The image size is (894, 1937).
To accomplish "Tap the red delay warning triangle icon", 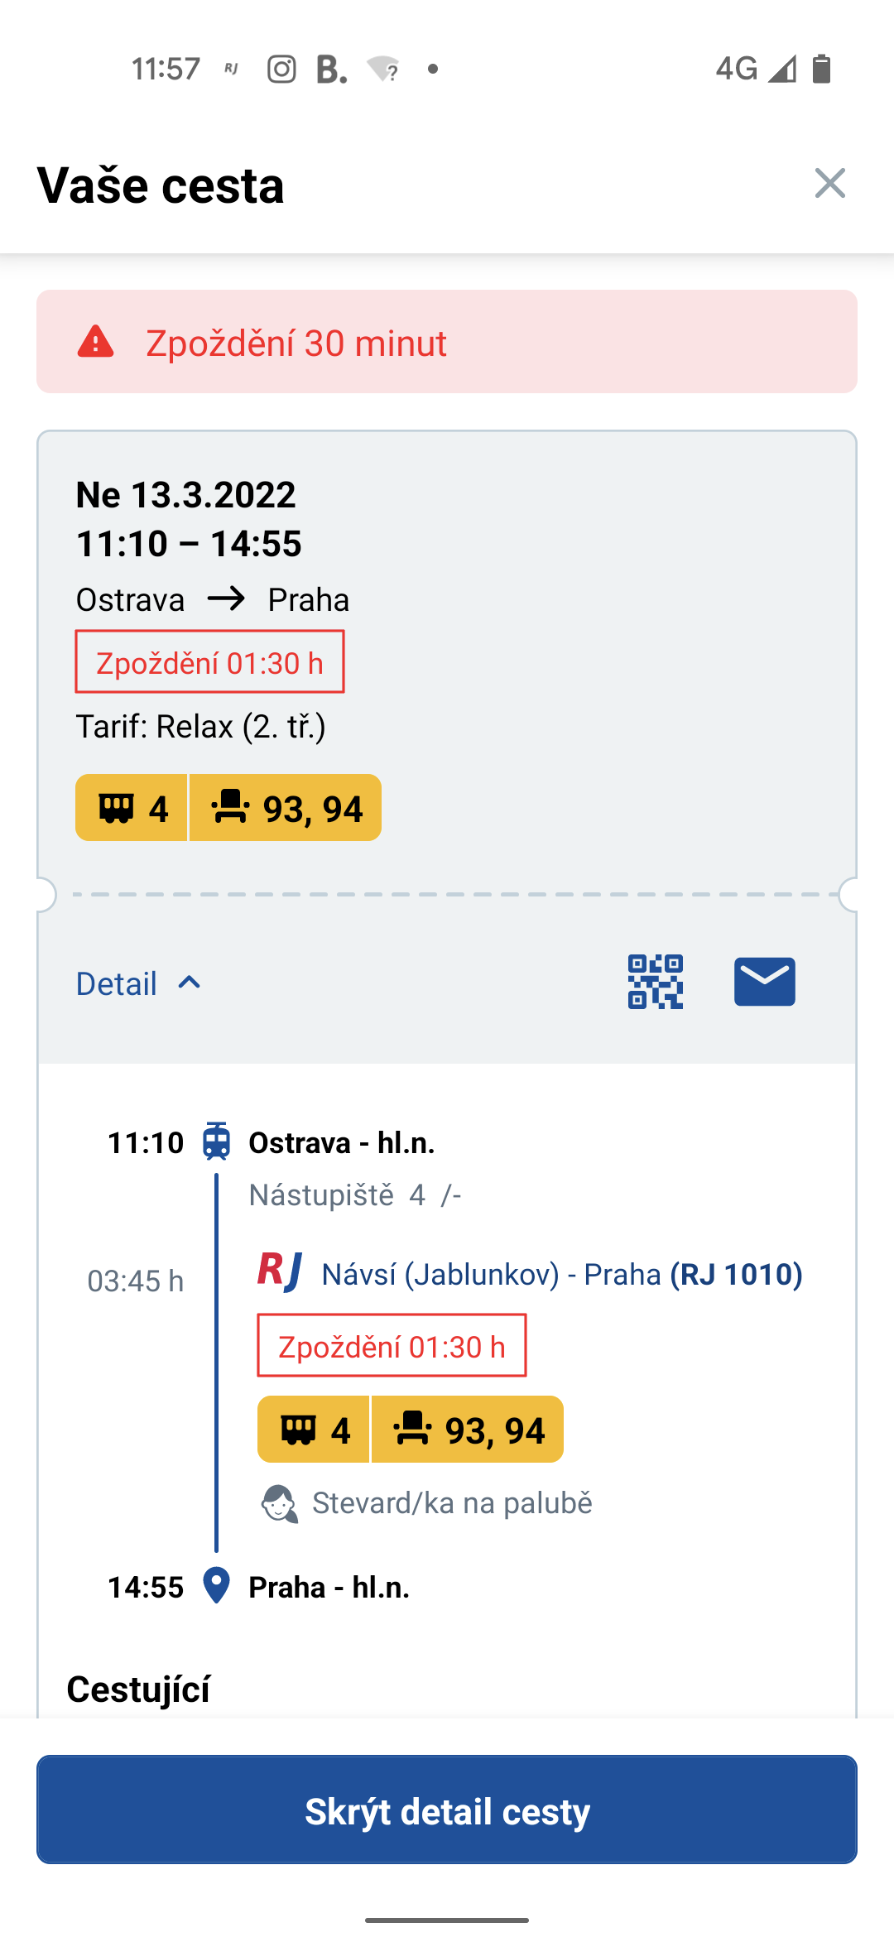I will (96, 342).
